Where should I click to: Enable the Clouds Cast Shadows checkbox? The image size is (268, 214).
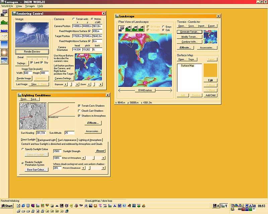point(79,111)
